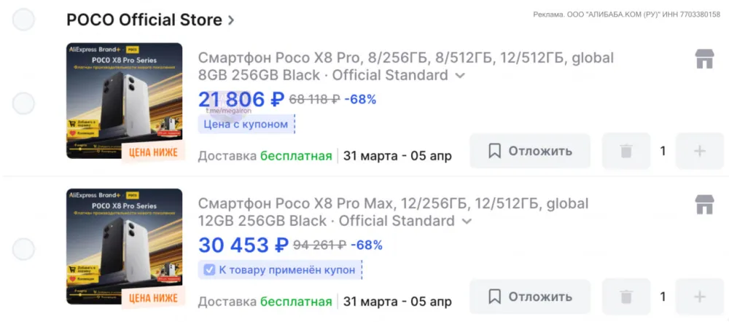Save Poco X8 Pro with Отложить button
729x322 pixels.
tap(529, 152)
